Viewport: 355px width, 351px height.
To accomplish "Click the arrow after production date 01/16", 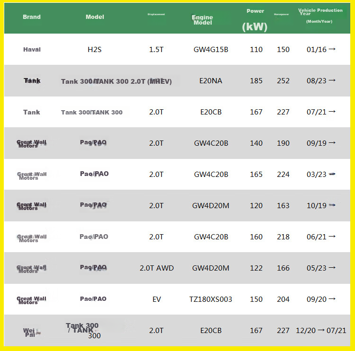I will tap(332, 49).
